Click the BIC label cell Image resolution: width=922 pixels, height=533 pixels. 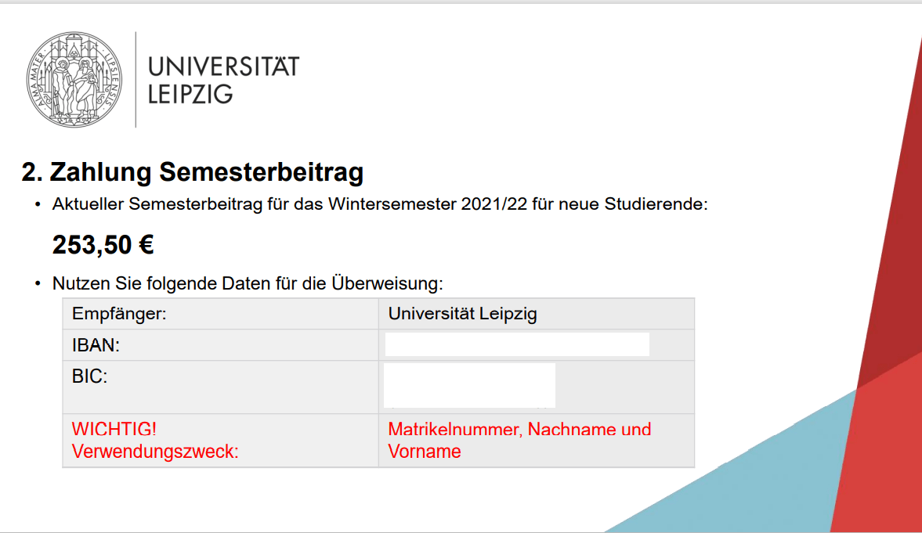tap(220, 387)
